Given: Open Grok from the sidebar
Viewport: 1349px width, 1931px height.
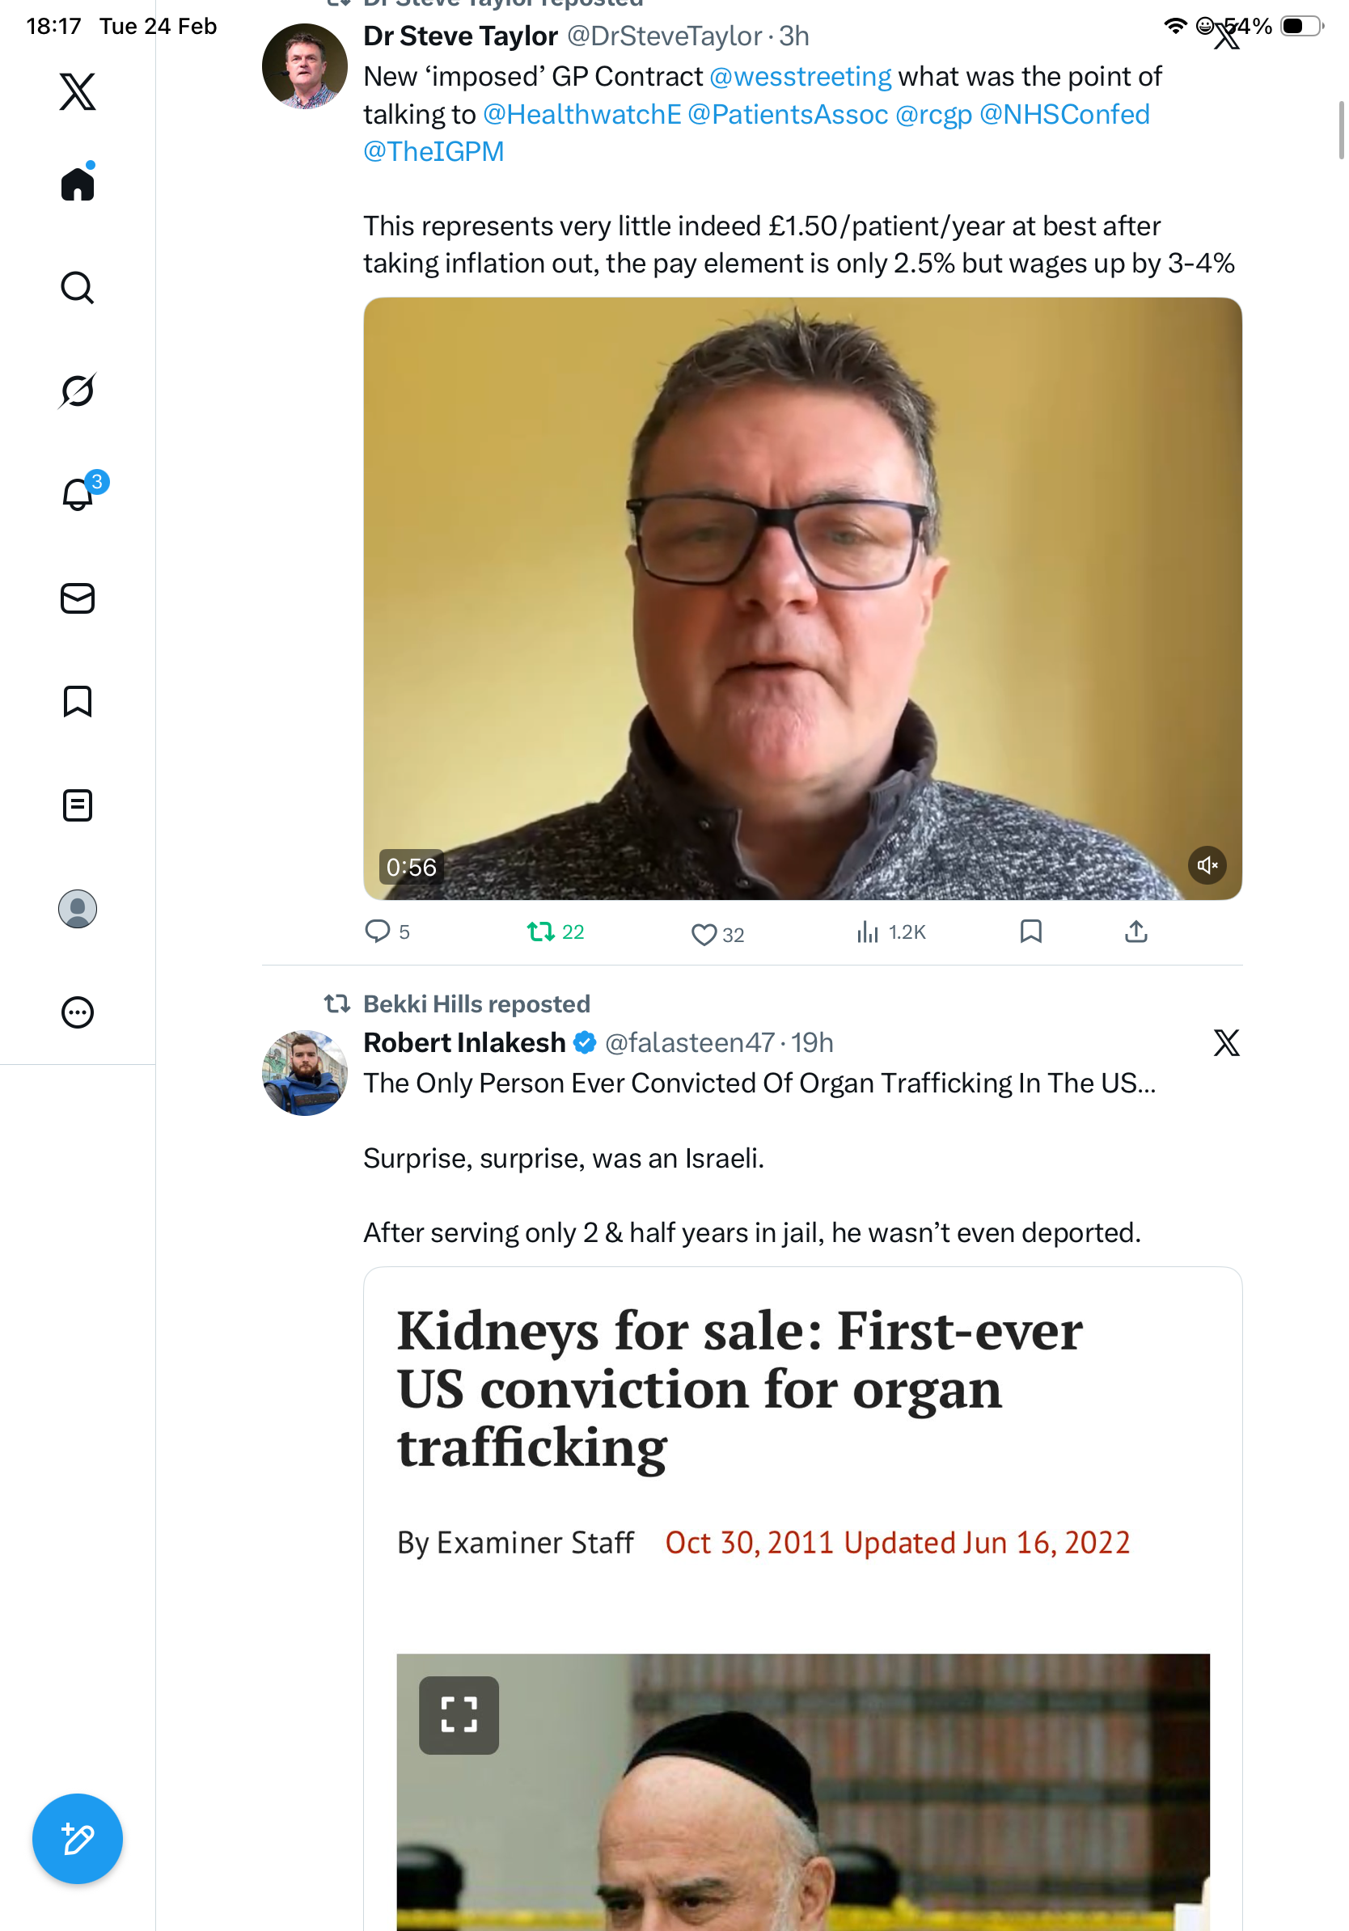Looking at the screenshot, I should (78, 391).
